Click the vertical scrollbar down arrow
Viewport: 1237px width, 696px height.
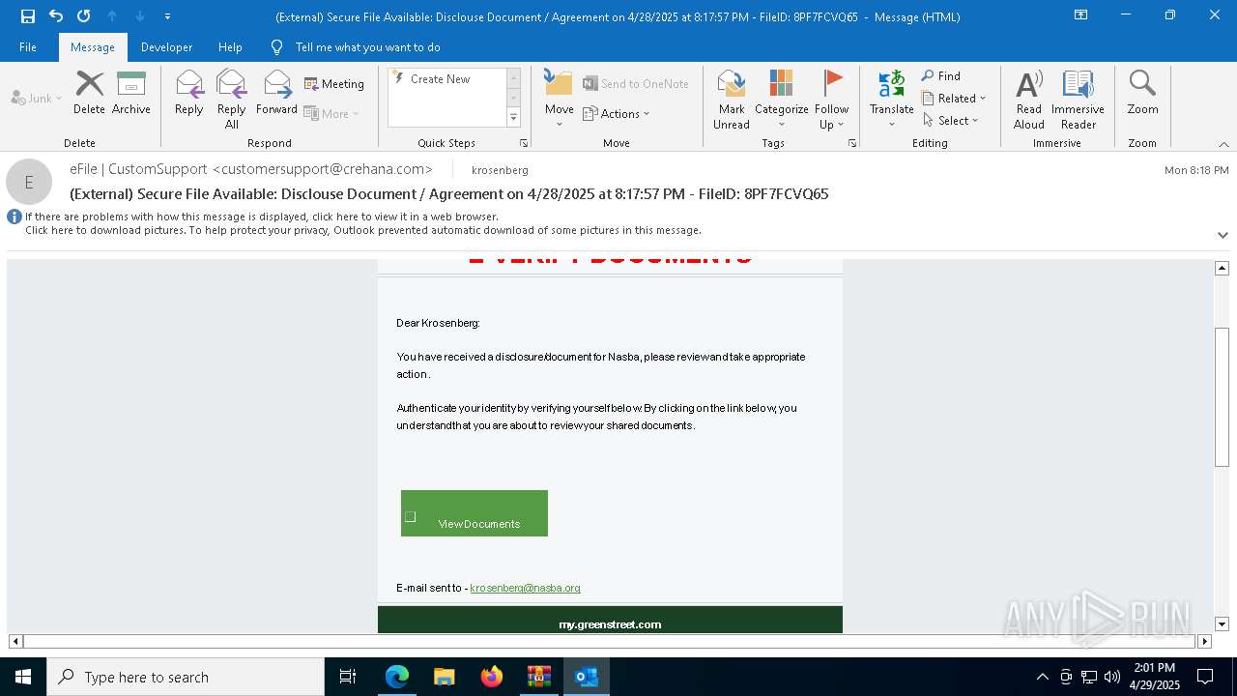1222,624
